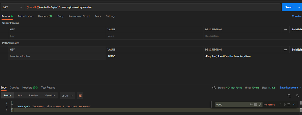Switch to the request Body tab
The width and height of the screenshot is (302, 115).
60,16
